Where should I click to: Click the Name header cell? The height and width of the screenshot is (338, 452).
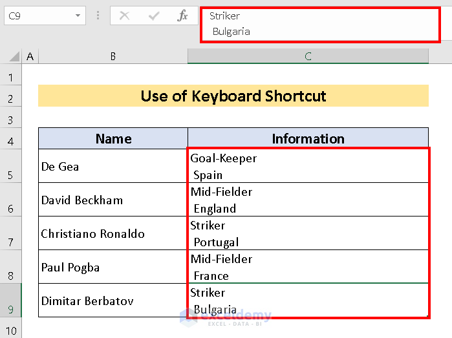click(x=113, y=138)
